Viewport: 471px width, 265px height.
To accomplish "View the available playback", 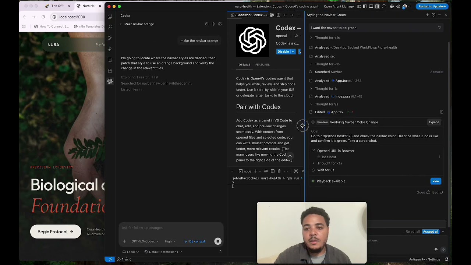I will click(x=436, y=181).
